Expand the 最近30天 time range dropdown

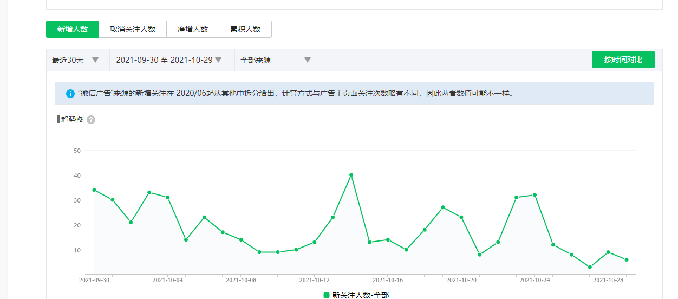[75, 60]
